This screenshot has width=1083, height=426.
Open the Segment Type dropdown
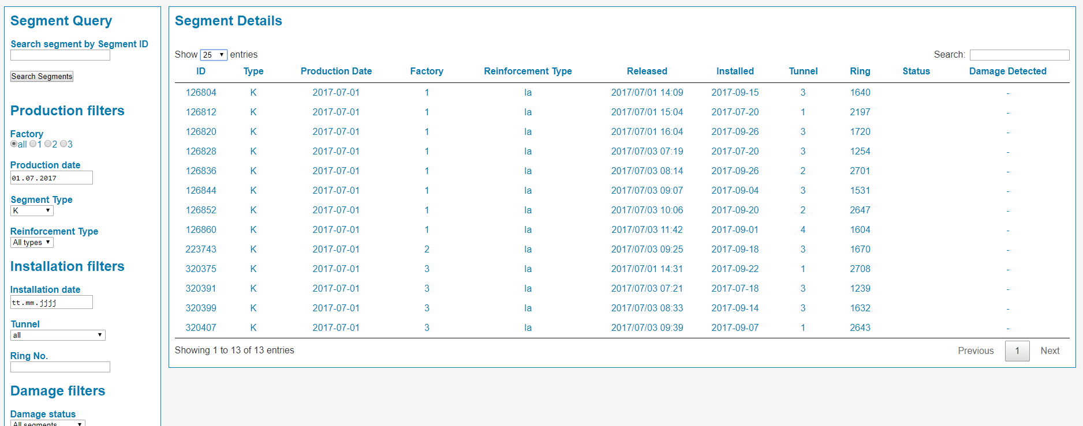coord(32,211)
